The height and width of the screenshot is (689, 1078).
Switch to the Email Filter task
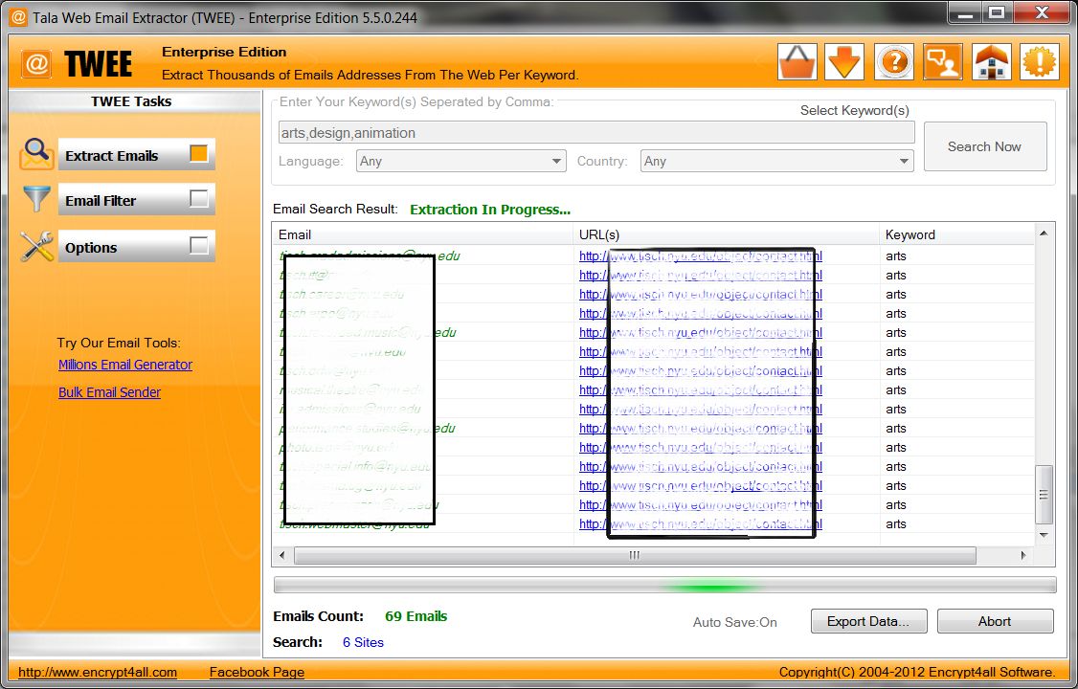[x=136, y=200]
